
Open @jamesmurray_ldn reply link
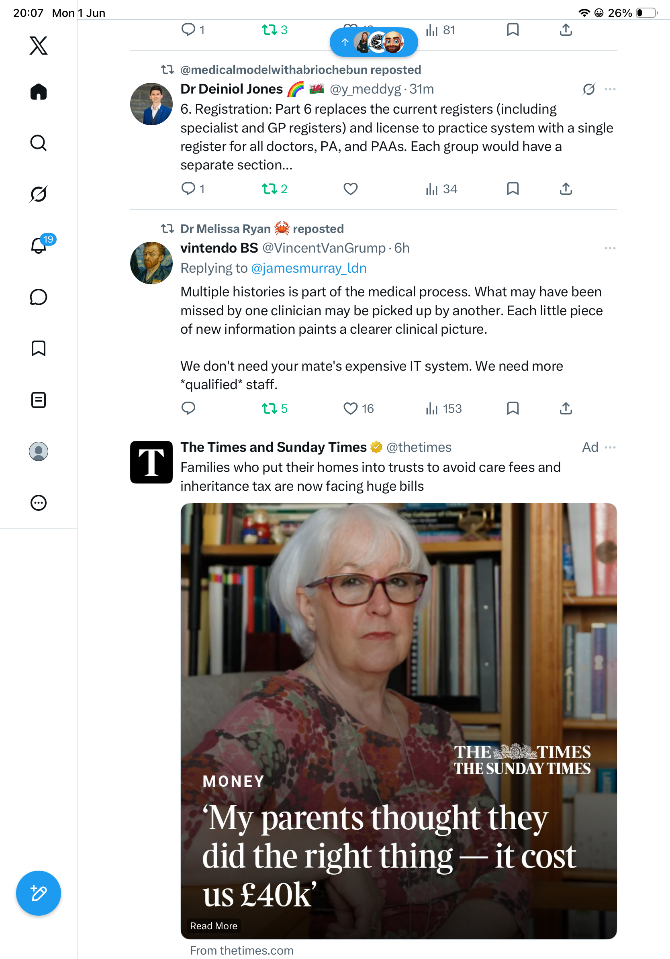point(308,268)
